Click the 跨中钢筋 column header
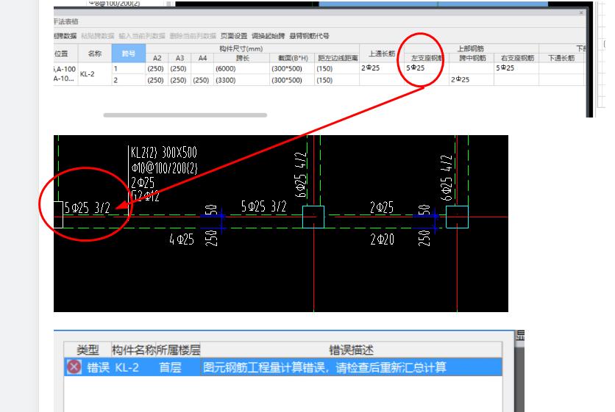 472,58
